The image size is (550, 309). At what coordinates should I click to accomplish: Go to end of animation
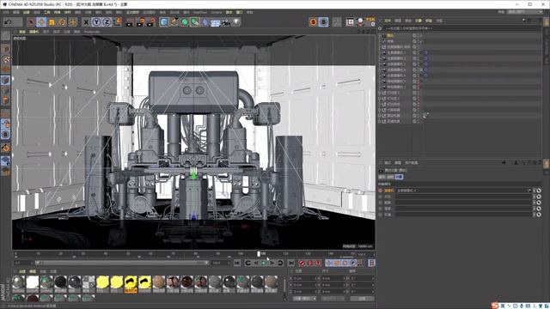pyautogui.click(x=291, y=263)
